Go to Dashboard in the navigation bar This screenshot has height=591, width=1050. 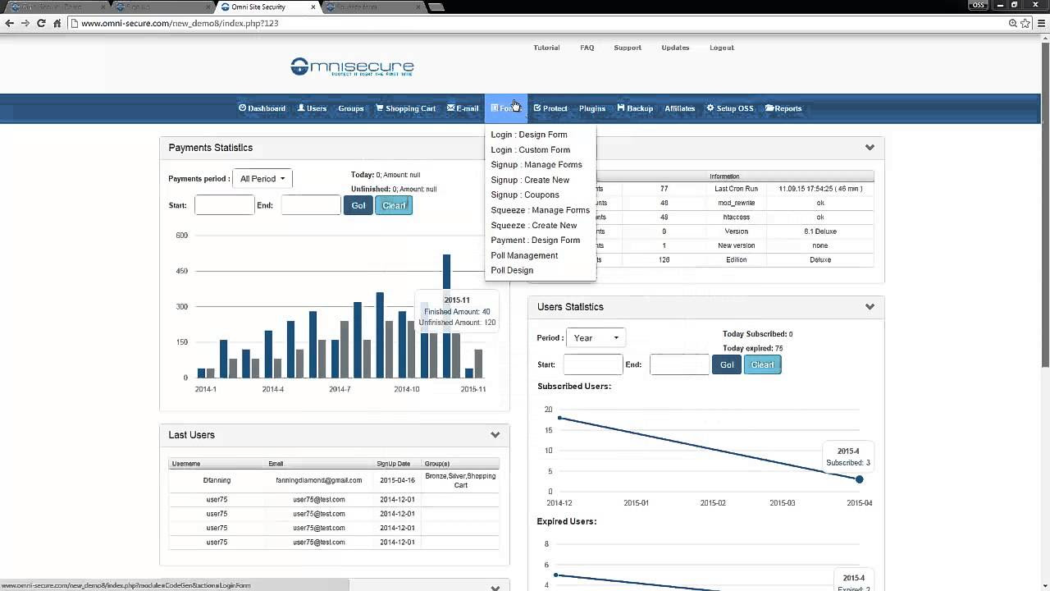point(262,108)
